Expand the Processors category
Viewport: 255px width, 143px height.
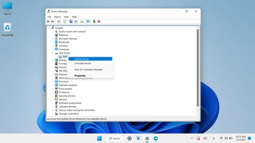tap(53, 92)
